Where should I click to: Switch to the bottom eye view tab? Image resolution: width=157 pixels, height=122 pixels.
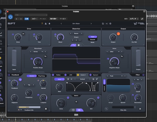(73, 110)
